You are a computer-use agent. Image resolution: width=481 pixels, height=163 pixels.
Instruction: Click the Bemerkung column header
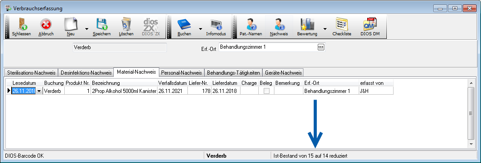(x=289, y=83)
